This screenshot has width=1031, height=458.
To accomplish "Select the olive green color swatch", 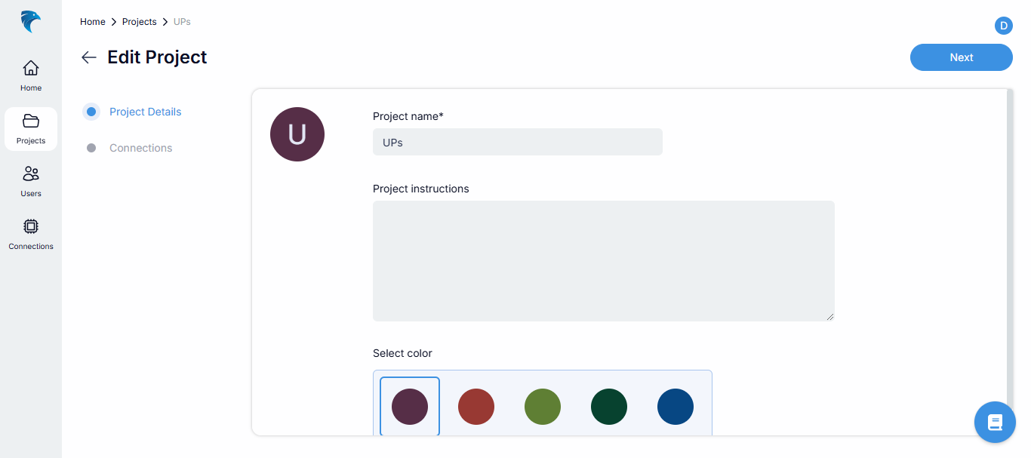I will tap(543, 407).
